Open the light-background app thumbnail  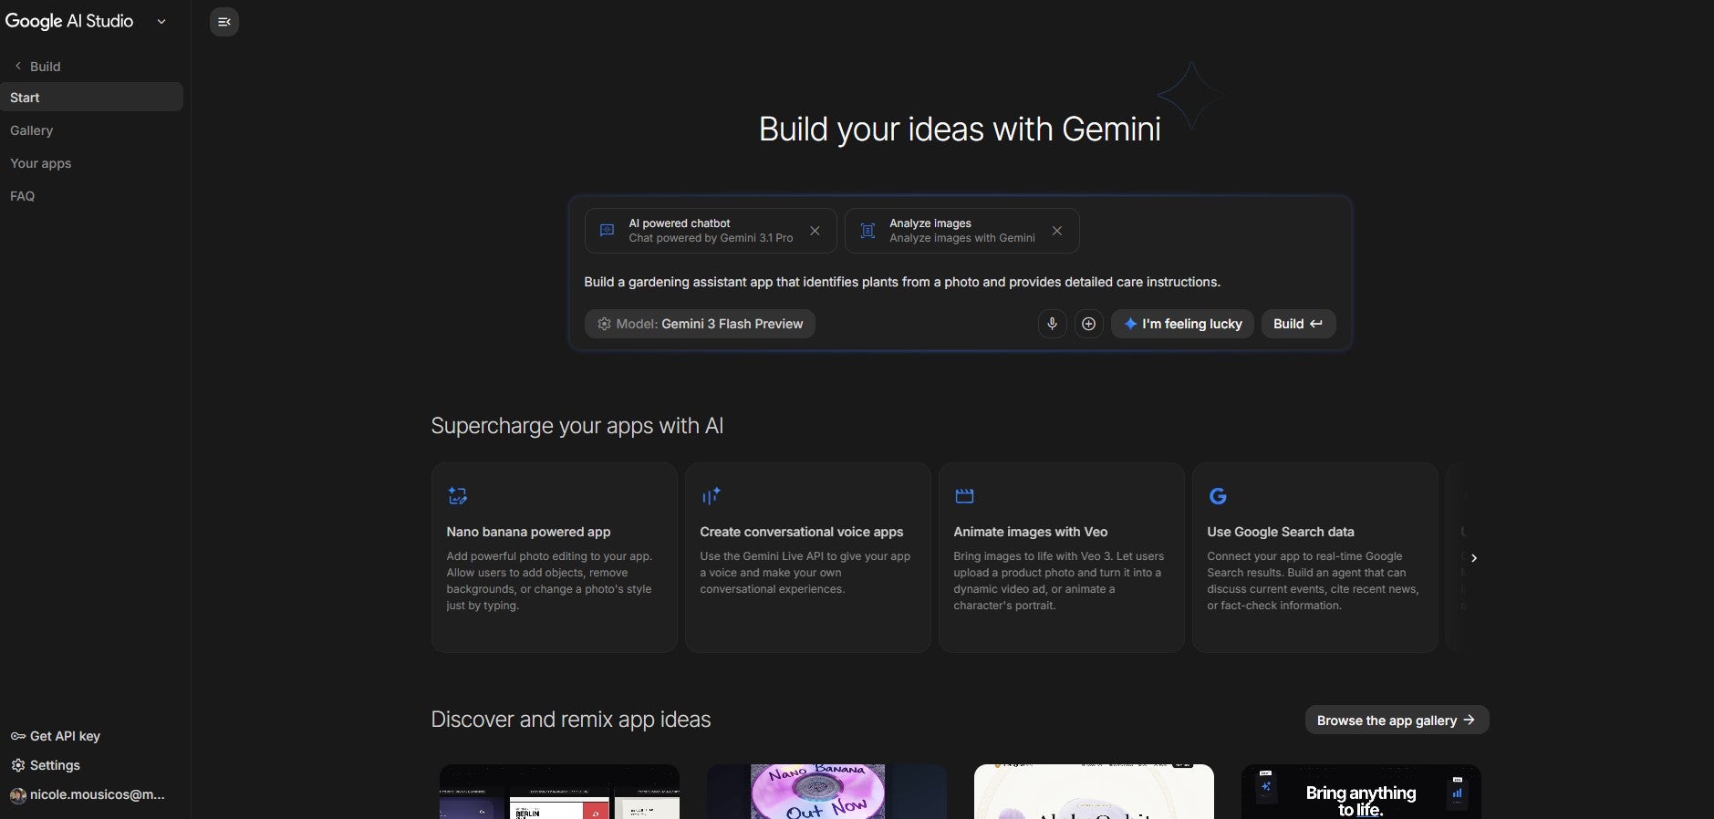(1094, 792)
